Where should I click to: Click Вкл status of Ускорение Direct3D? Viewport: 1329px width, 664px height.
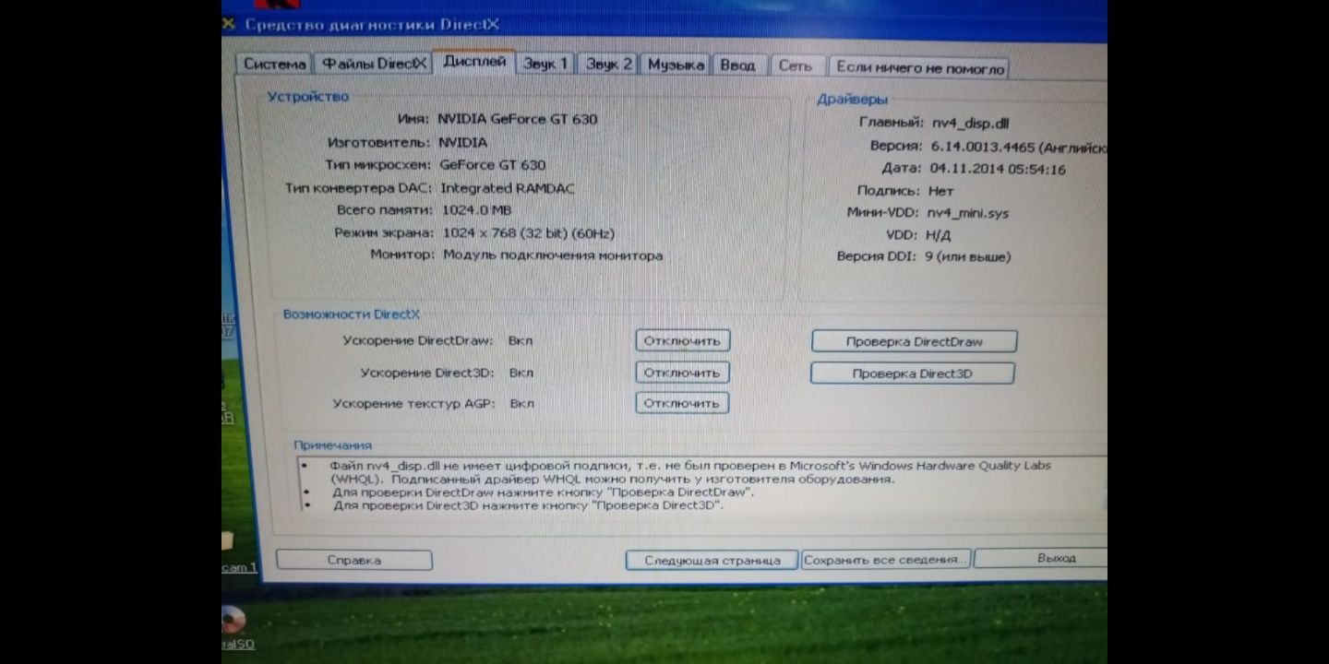click(521, 373)
